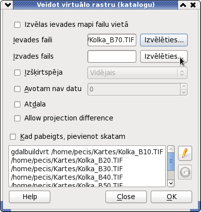Click the command box scrollbar handle
The width and height of the screenshot is (201, 212).
tap(171, 161)
